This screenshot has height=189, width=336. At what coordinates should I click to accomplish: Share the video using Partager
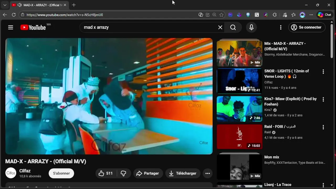tap(148, 173)
